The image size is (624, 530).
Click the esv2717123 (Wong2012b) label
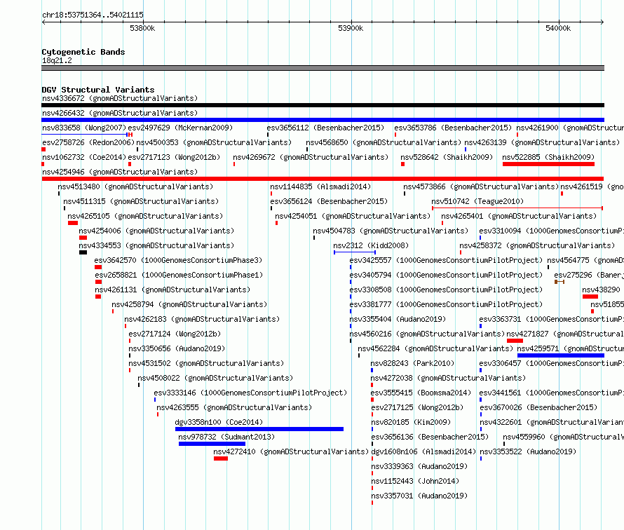point(174,157)
